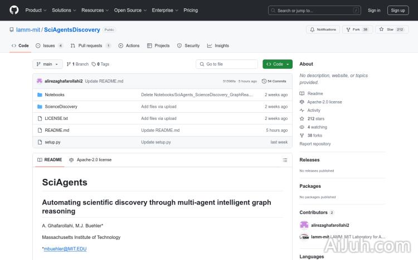Open the Update README.md latest commit message
418x260 pixels.
coord(104,81)
